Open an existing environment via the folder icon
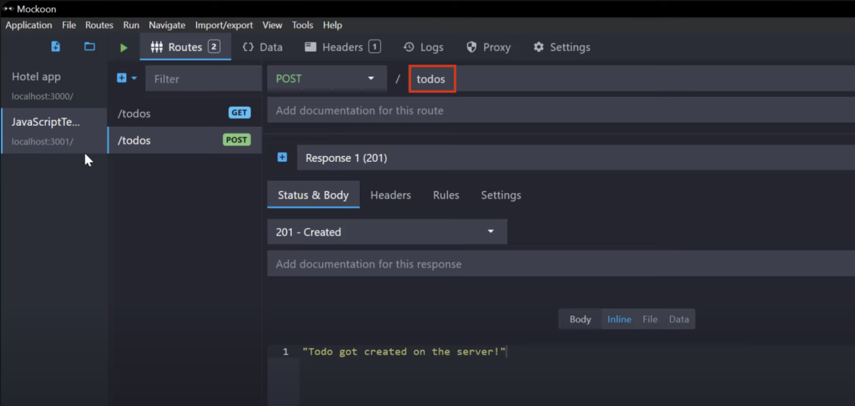 (x=90, y=47)
